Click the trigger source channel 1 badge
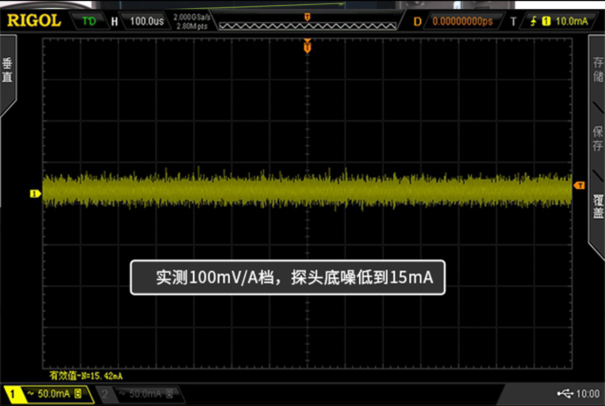This screenshot has width=605, height=406. click(546, 21)
